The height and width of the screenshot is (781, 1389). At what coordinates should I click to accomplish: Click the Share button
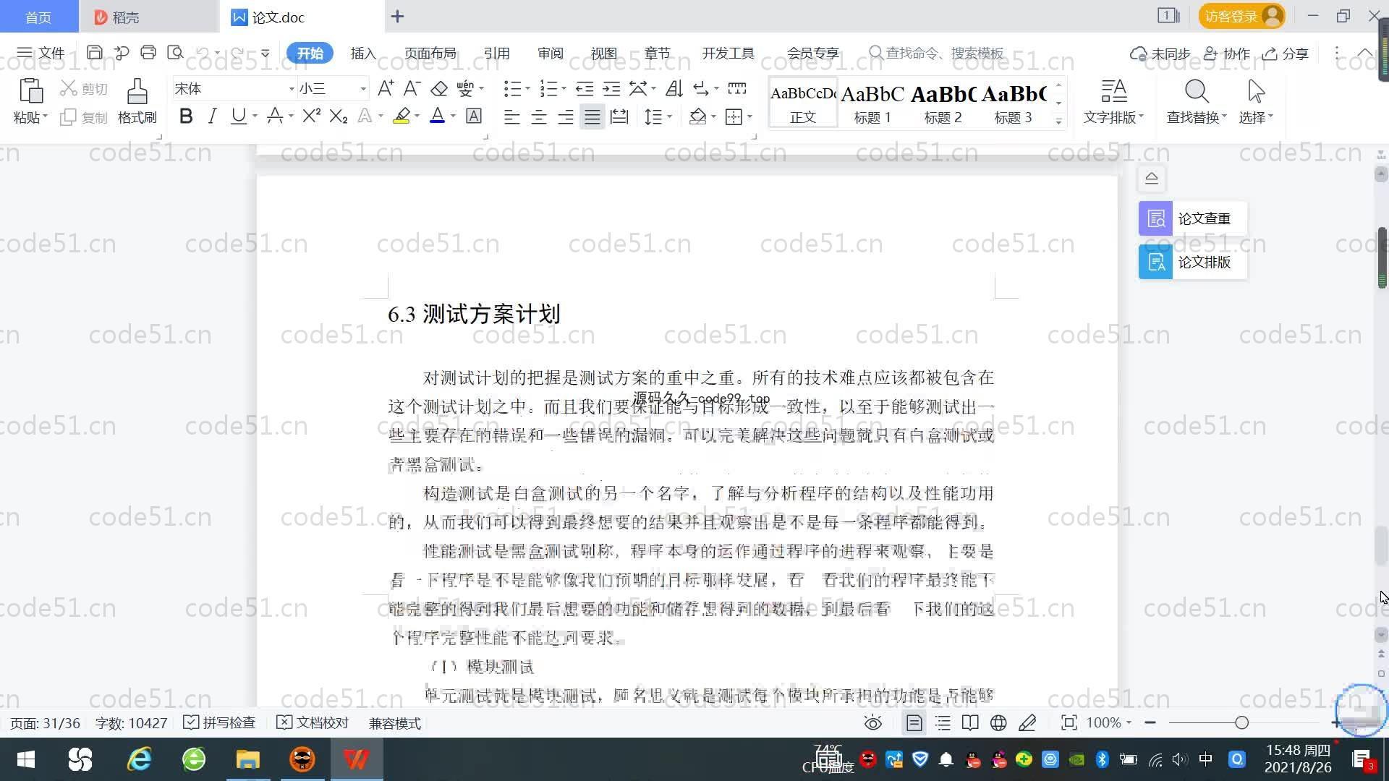pyautogui.click(x=1286, y=54)
